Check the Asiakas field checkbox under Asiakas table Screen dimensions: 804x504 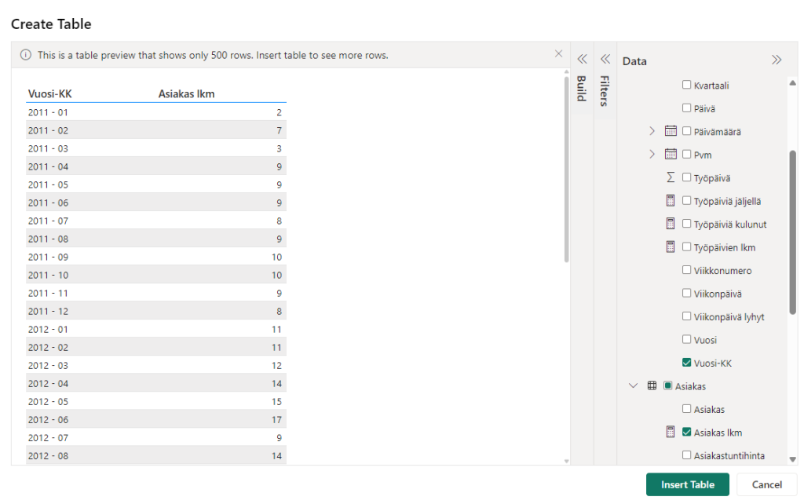[686, 409]
